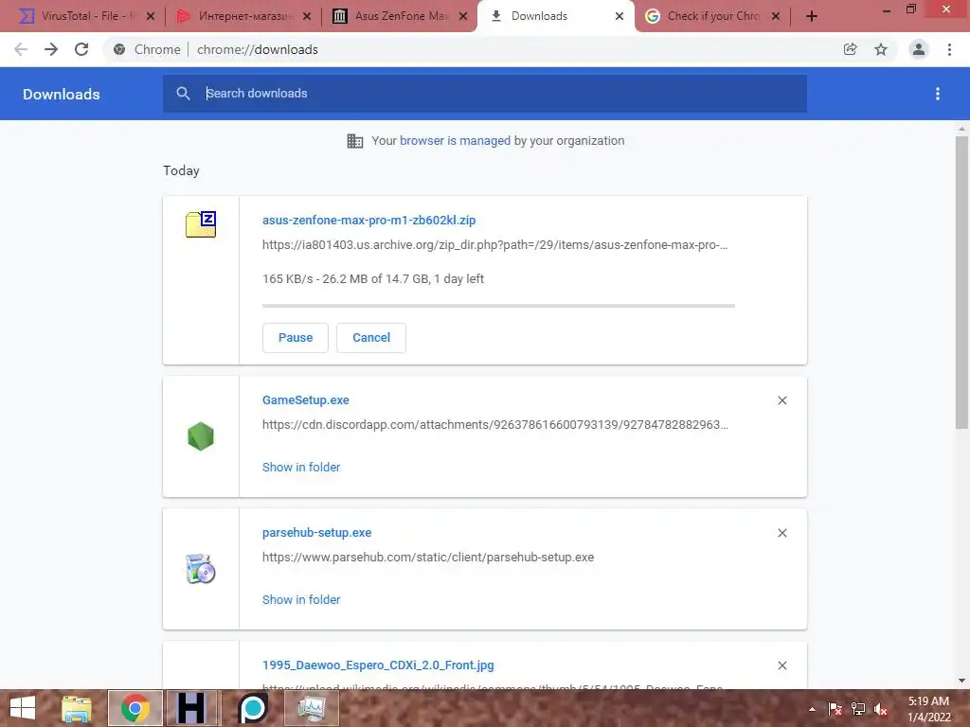Viewport: 970px width, 727px height.
Task: Open the GameSetup.exe file link
Action: tap(306, 400)
